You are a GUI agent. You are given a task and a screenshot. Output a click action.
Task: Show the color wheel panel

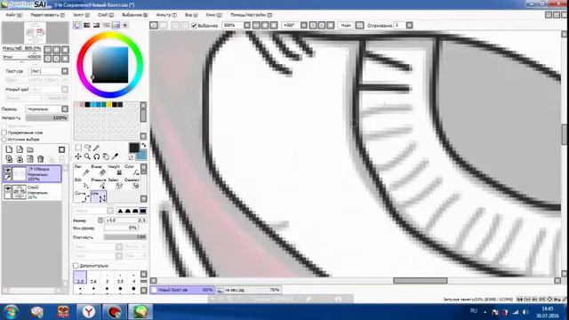(77, 25)
